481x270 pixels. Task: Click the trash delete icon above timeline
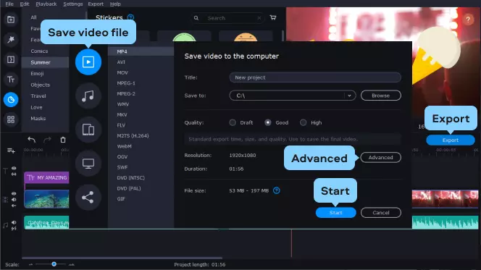(x=63, y=140)
